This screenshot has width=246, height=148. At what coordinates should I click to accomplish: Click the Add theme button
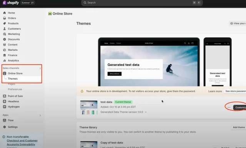pos(238,127)
